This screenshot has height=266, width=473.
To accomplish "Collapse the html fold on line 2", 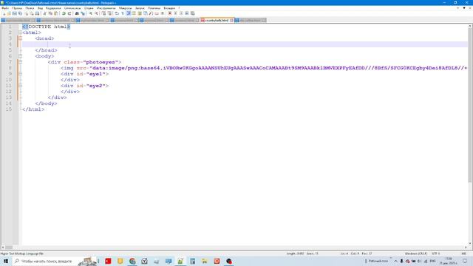I will click(x=21, y=33).
